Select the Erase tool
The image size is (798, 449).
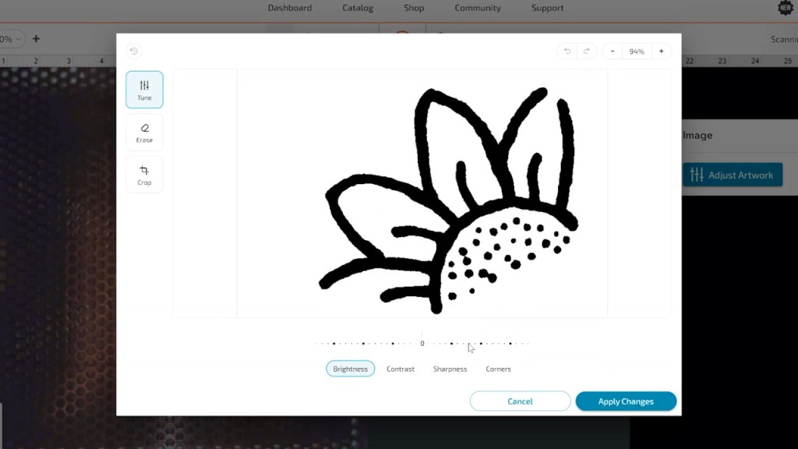(x=144, y=133)
